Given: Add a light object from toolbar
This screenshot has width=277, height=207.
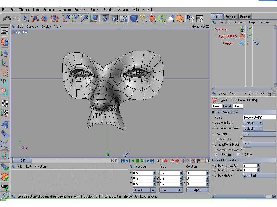Looking at the screenshot, I should [x=171, y=18].
